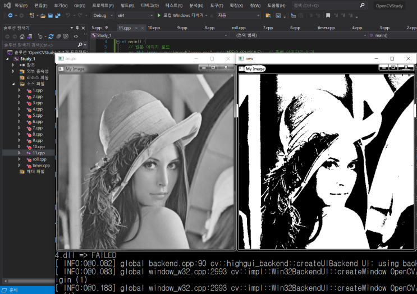Click the Navigate Backward arrow icon in main toolbar
Image resolution: width=417 pixels, height=294 pixels.
tap(10, 15)
